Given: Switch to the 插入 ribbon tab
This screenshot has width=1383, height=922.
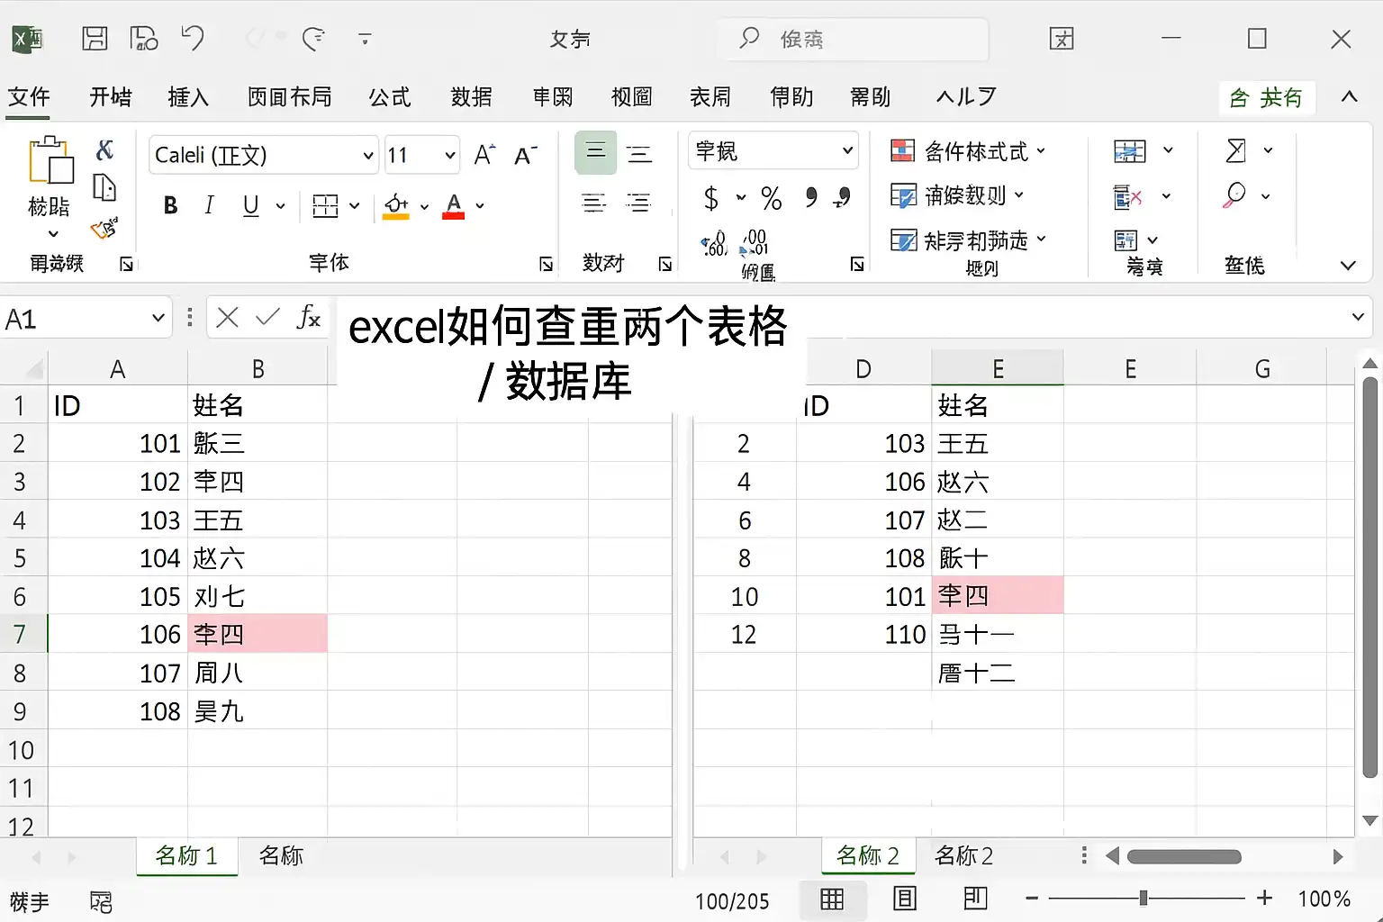Looking at the screenshot, I should point(188,96).
